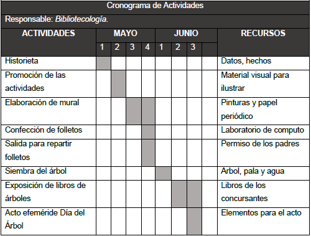Click the Datos, hechos resource cell
Viewport: 311px width, 236px height.
[263, 63]
